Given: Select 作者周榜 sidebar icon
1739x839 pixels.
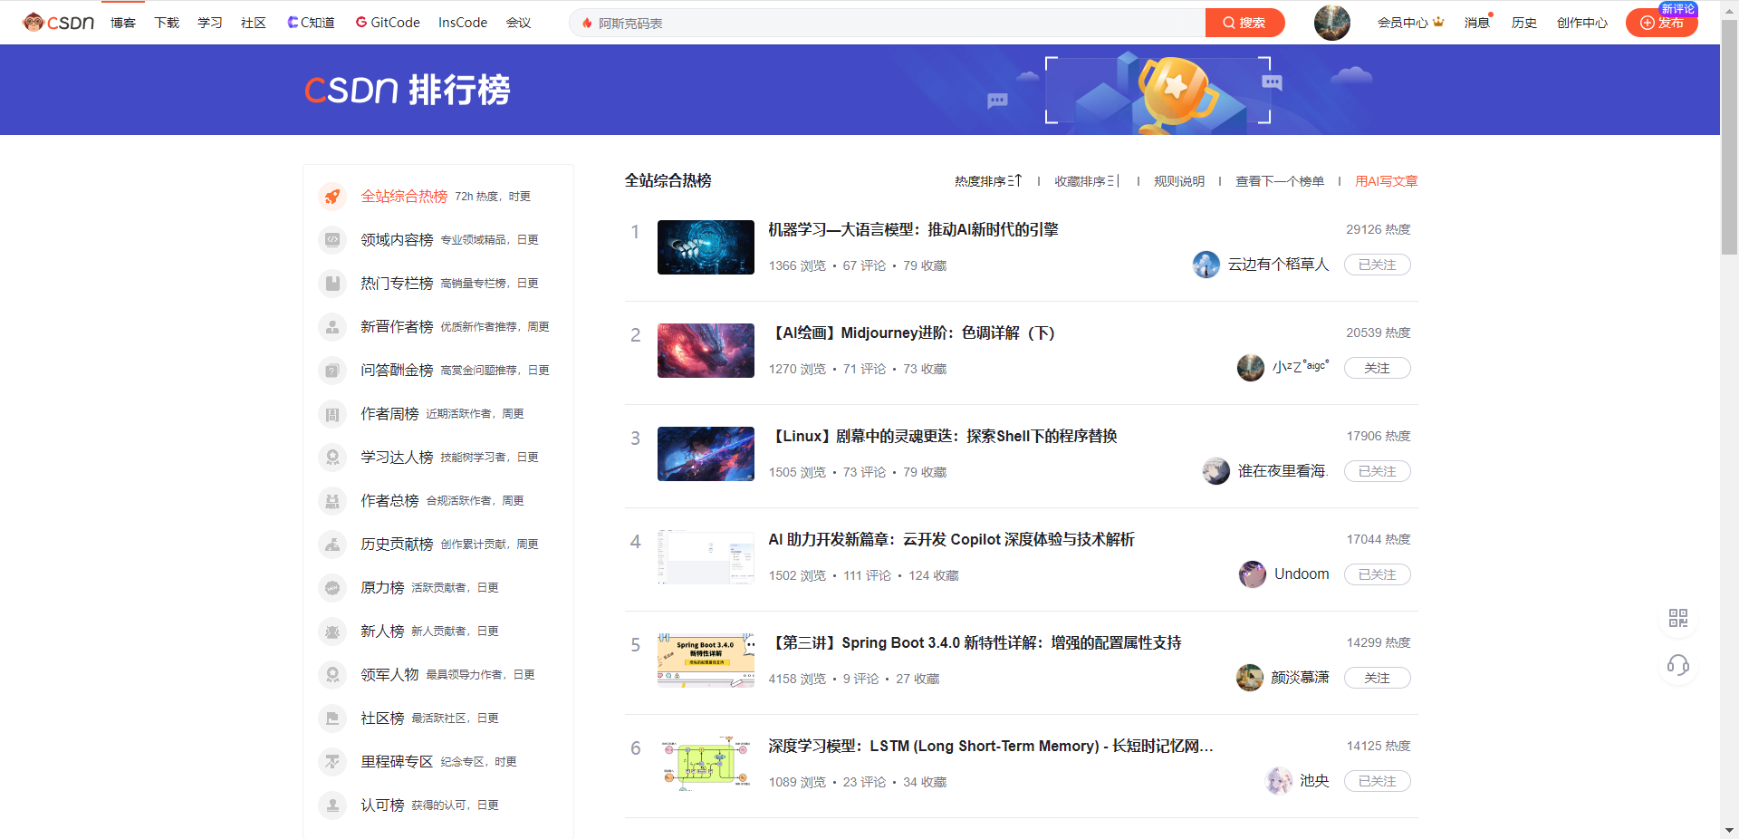Looking at the screenshot, I should click(x=332, y=414).
